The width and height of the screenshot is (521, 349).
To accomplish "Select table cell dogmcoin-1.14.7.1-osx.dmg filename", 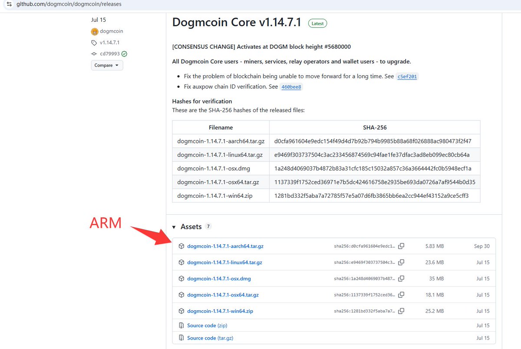I will (x=221, y=169).
